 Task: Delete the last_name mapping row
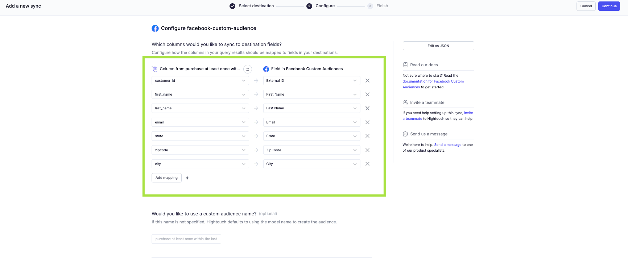(x=367, y=108)
